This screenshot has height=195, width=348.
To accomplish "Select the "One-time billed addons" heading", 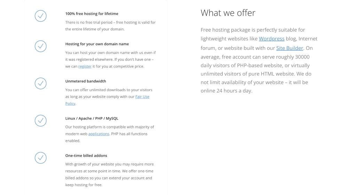I will (86, 156).
